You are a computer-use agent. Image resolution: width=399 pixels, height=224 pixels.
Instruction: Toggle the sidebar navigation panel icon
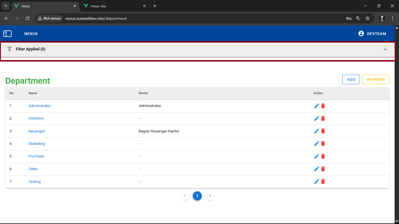coord(7,34)
